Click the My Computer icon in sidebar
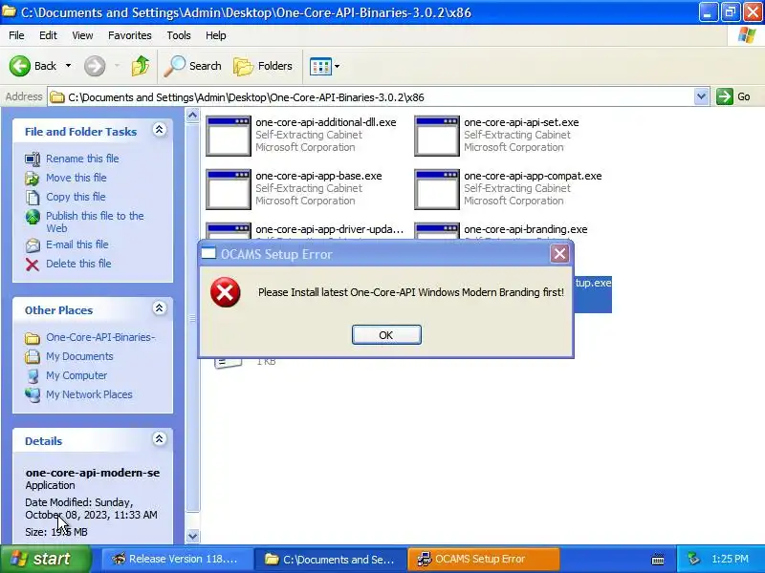This screenshot has height=573, width=765. pos(33,375)
